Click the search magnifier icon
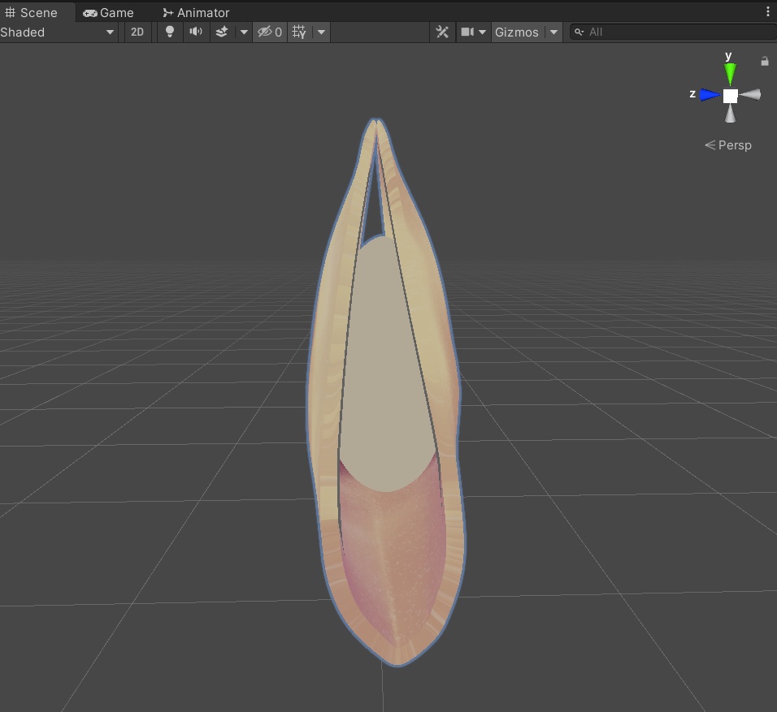The image size is (777, 712). [x=579, y=32]
